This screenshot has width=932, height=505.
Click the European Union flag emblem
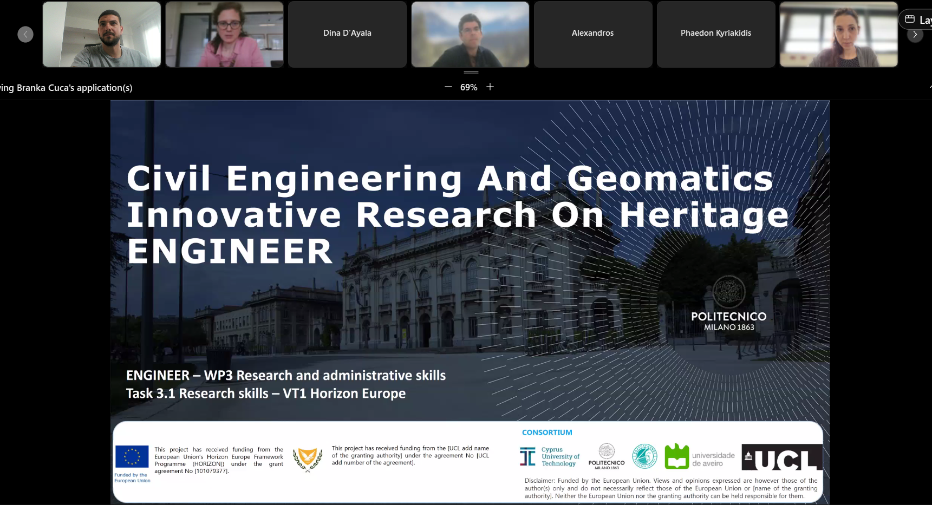[132, 457]
